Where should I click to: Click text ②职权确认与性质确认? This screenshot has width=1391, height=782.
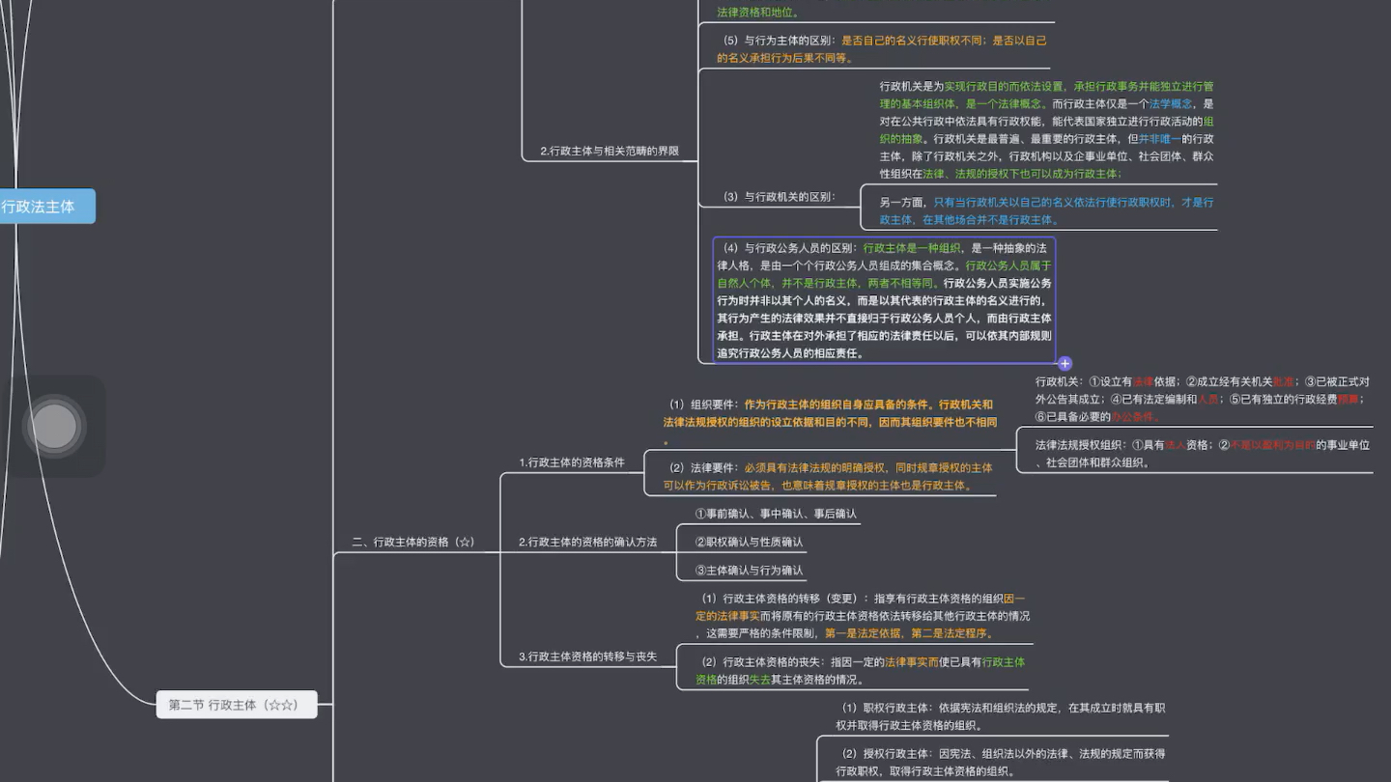pos(750,542)
